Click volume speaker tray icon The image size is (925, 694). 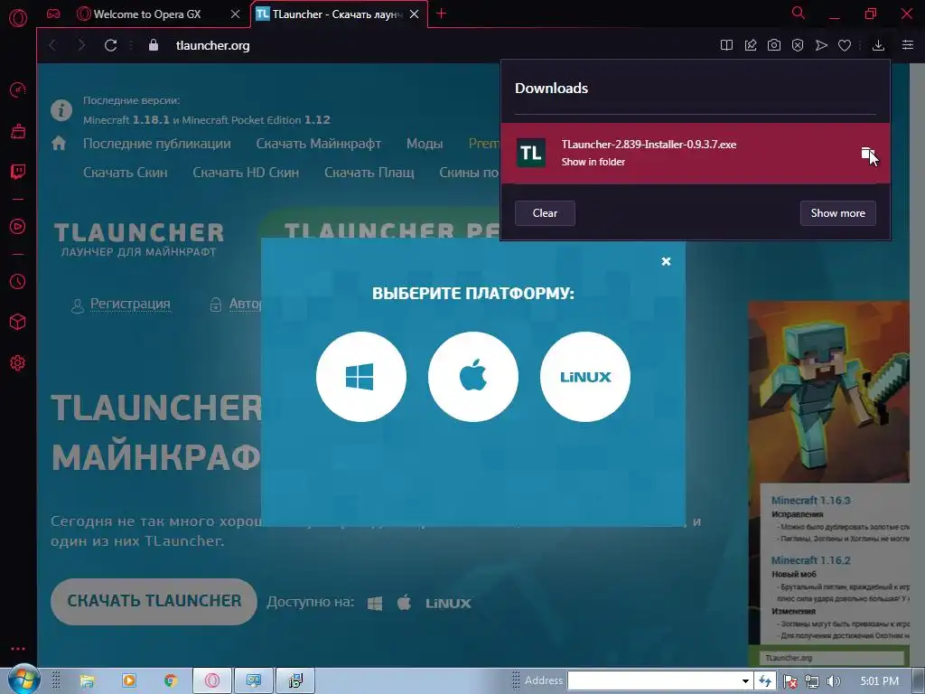tap(833, 681)
